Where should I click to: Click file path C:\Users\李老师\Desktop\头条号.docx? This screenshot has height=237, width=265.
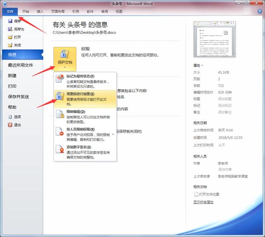(84, 32)
